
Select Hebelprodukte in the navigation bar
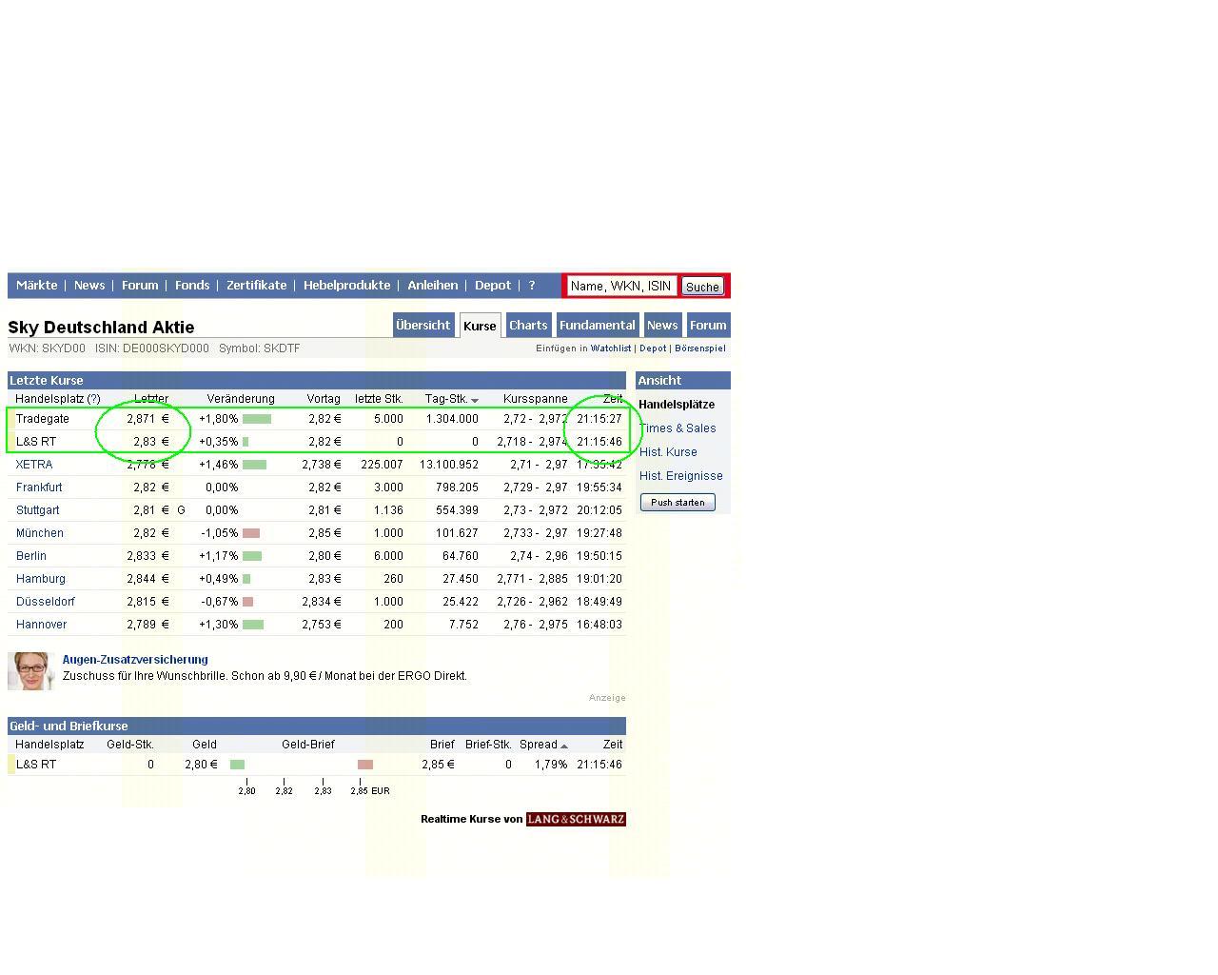coord(346,286)
